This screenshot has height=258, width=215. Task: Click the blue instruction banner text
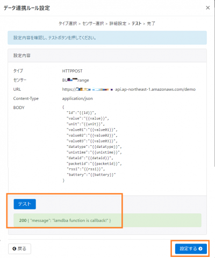[x=54, y=38]
